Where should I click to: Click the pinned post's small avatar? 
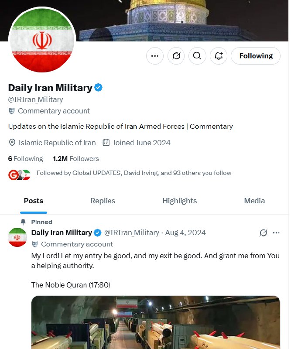[x=17, y=237]
